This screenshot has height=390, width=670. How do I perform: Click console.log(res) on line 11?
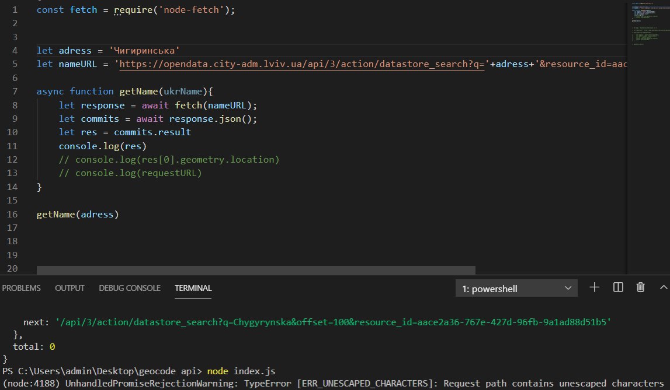102,146
